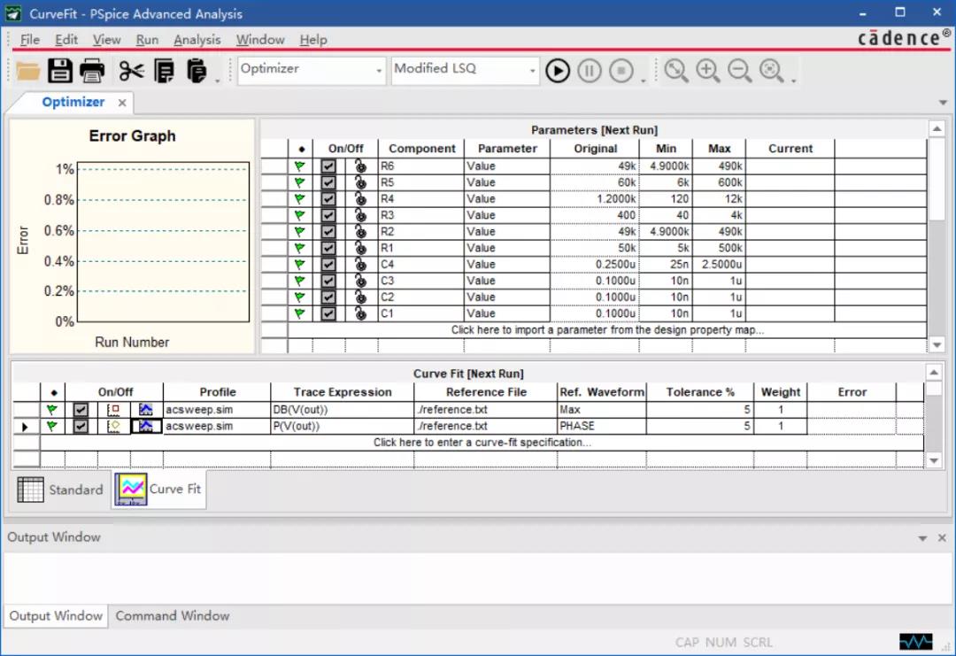The image size is (956, 656).
Task: Click to enter a curve-fit specification
Action: pos(482,443)
